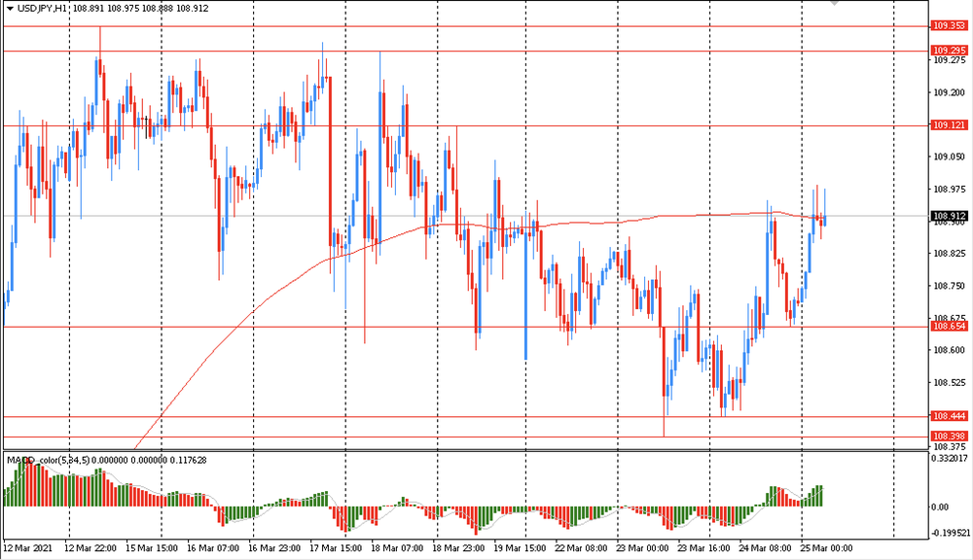Click the 18 Mar 23:00 time label

pyautogui.click(x=458, y=548)
